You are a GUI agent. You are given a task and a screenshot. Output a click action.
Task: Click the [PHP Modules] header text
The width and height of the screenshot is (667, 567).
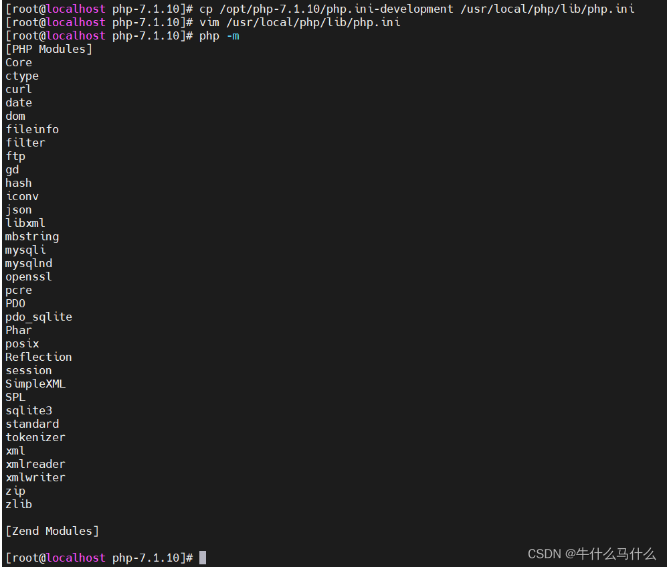click(x=50, y=48)
